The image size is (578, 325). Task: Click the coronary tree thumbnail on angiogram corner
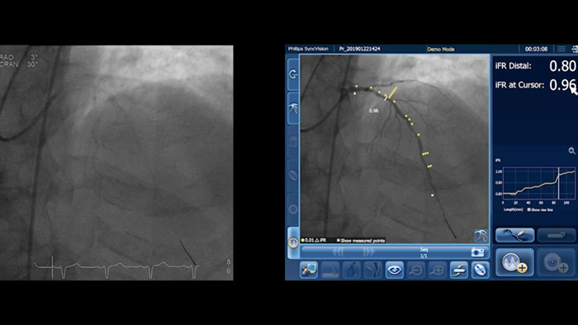pyautogui.click(x=481, y=236)
